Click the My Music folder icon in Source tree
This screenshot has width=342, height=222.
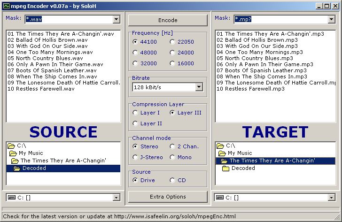[13, 153]
